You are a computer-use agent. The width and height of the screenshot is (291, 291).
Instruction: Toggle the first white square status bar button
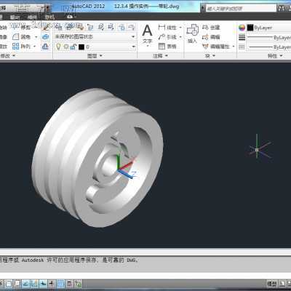point(9,284)
